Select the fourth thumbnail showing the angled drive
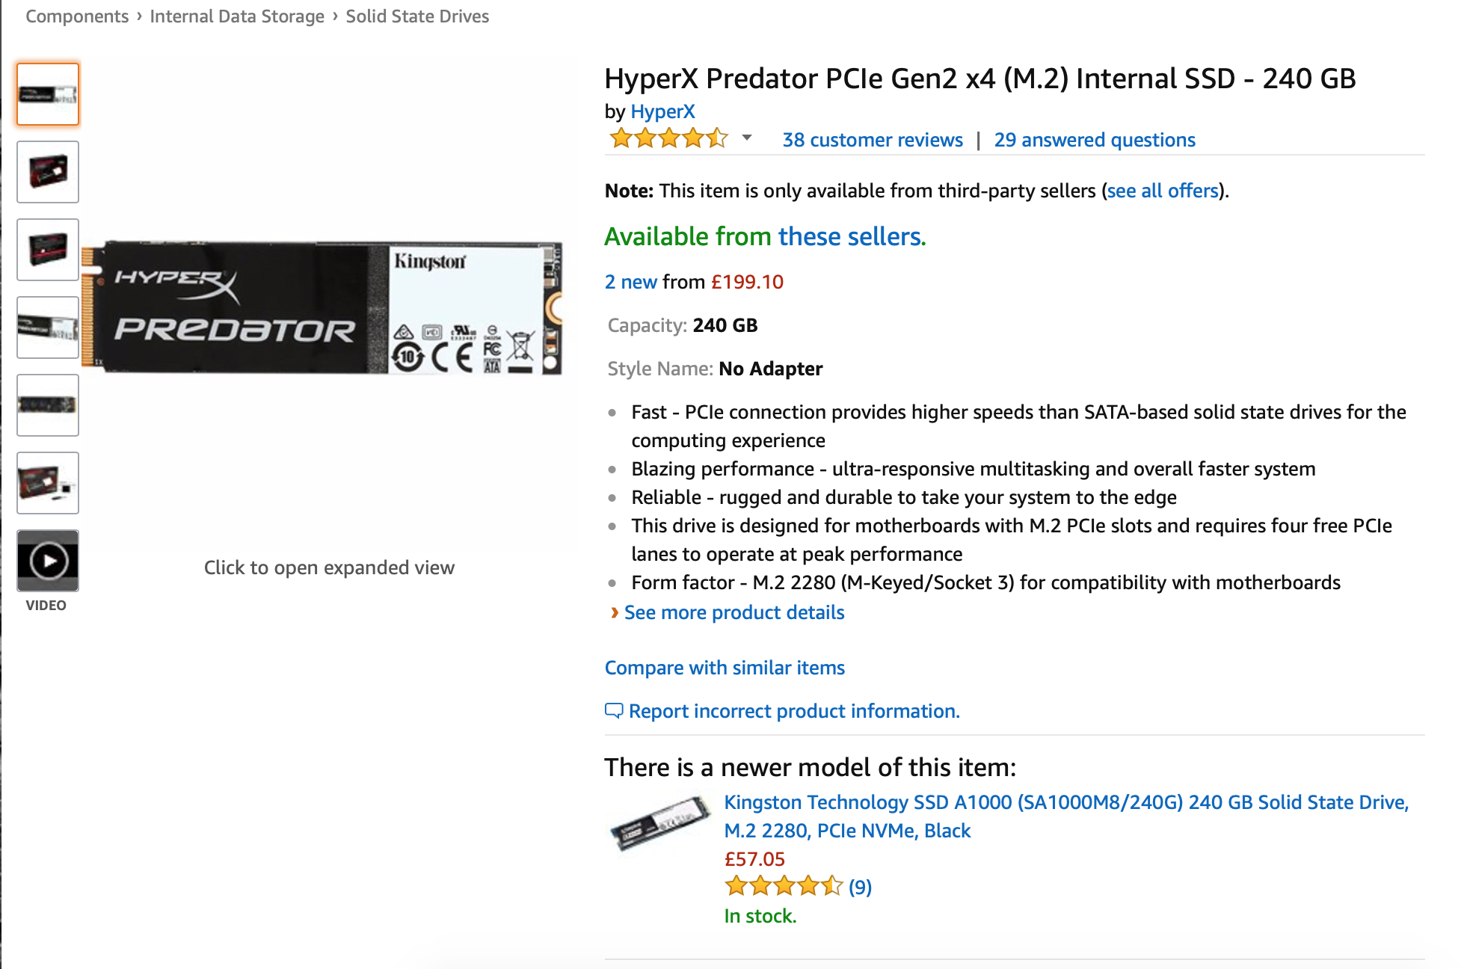Image resolution: width=1464 pixels, height=969 pixels. tap(48, 327)
